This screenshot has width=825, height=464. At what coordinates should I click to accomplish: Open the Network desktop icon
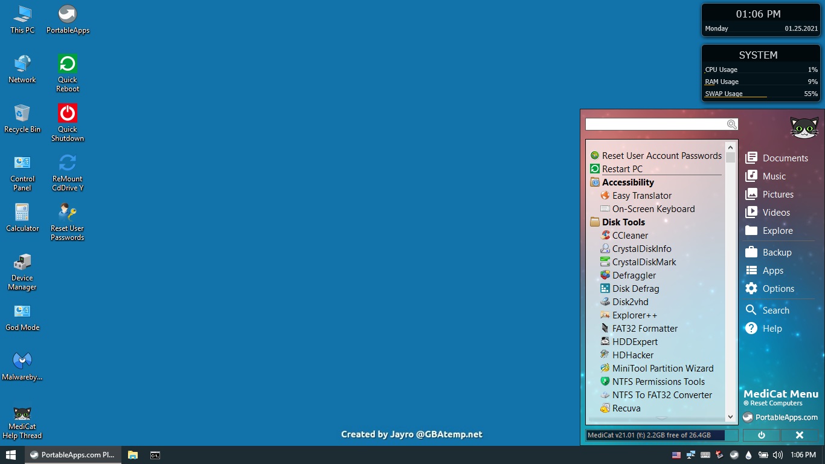[x=22, y=69]
